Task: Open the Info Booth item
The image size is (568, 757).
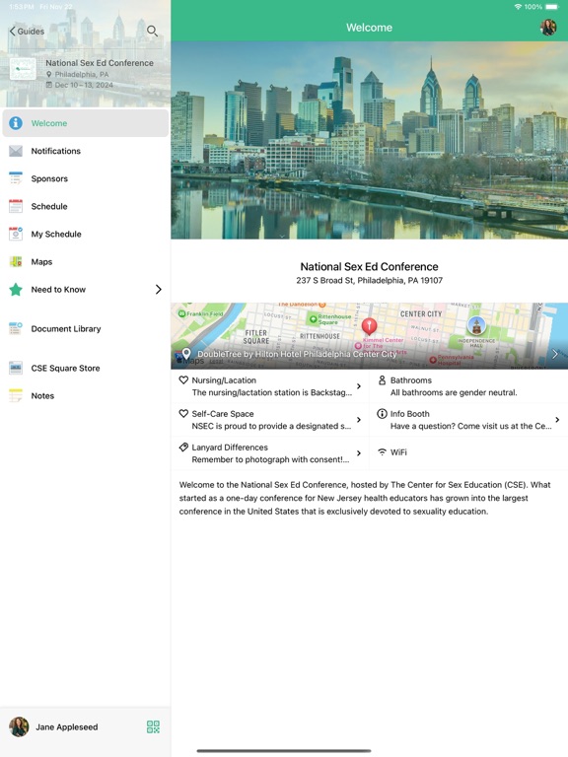Action: click(468, 420)
